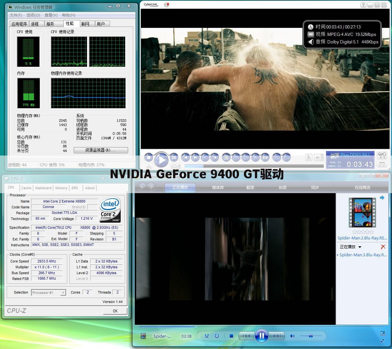Click the CyberLink logo in PowerDVD title
The width and height of the screenshot is (392, 349).
click(151, 5)
